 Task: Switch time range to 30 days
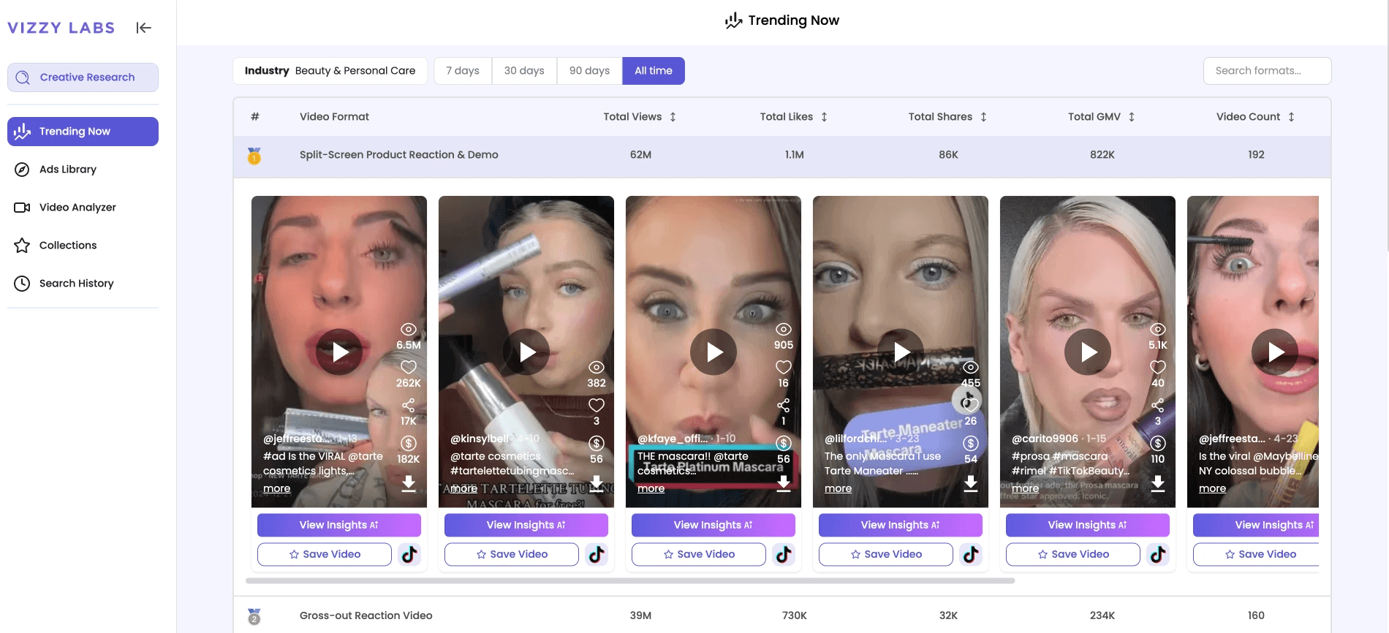tap(524, 71)
